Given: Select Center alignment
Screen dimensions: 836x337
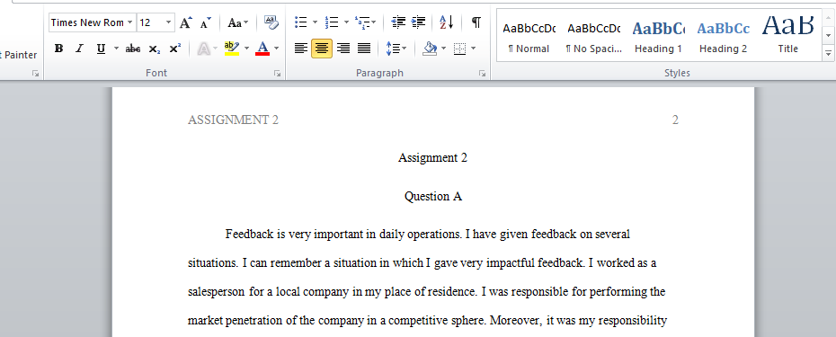Looking at the screenshot, I should (x=322, y=49).
